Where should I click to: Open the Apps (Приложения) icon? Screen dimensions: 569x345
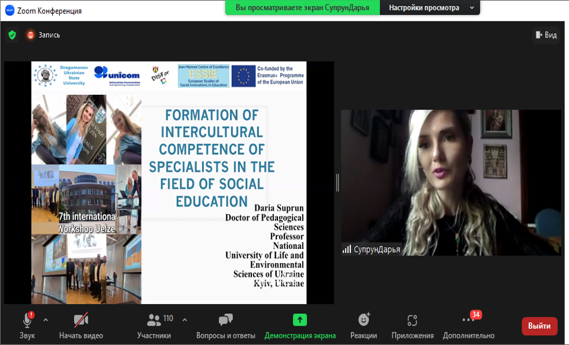(413, 320)
